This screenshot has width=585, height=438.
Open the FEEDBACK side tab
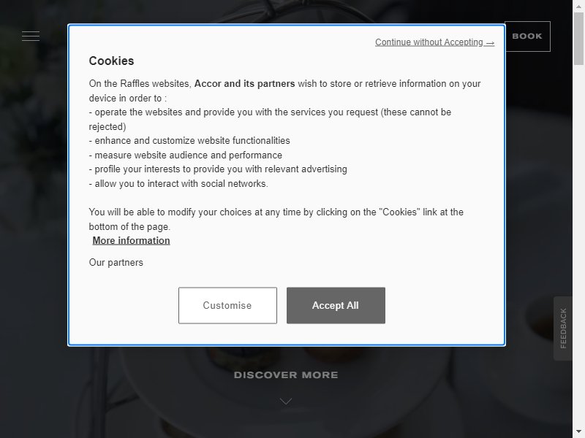563,328
